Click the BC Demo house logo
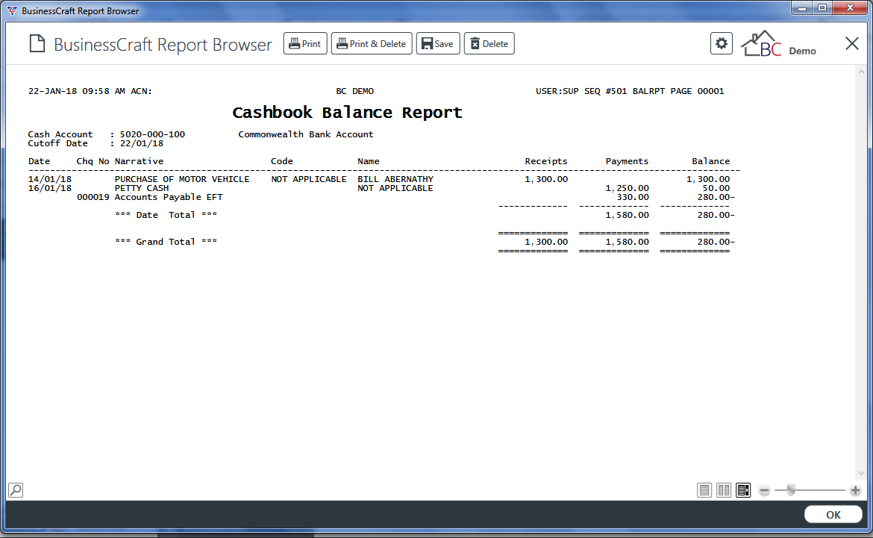 click(x=778, y=44)
